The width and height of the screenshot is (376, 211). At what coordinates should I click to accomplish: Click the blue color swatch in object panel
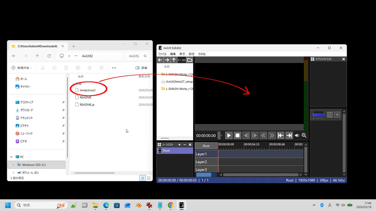click(x=318, y=114)
